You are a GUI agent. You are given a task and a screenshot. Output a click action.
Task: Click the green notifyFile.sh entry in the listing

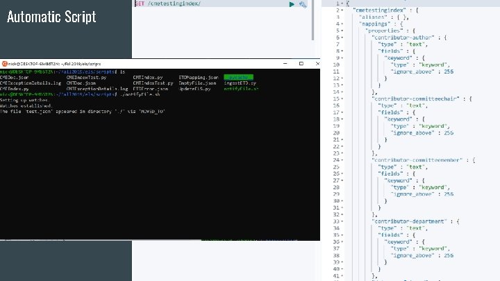pyautogui.click(x=241, y=89)
